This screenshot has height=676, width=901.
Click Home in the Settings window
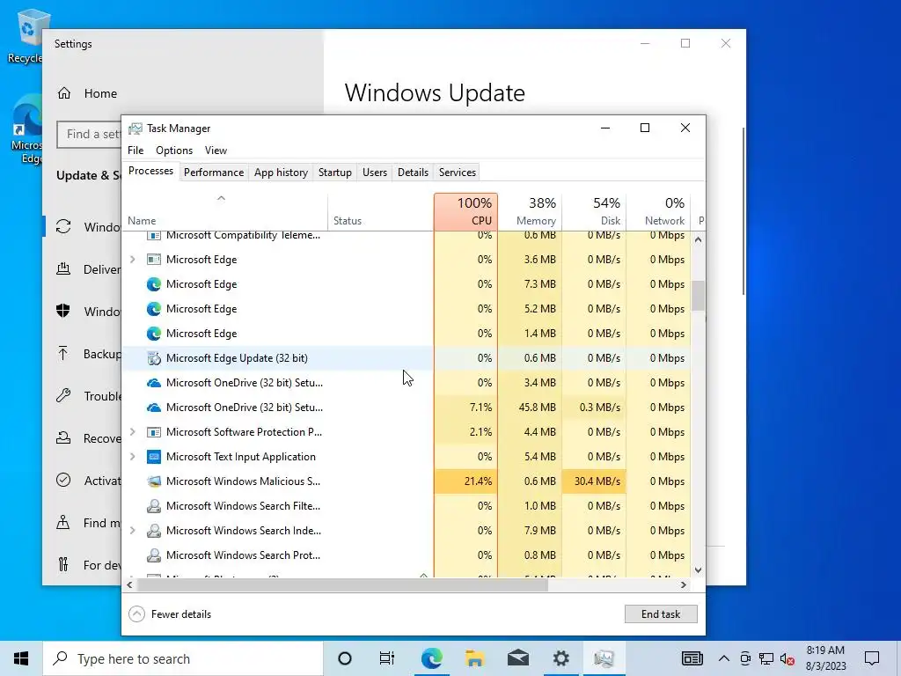(x=100, y=93)
